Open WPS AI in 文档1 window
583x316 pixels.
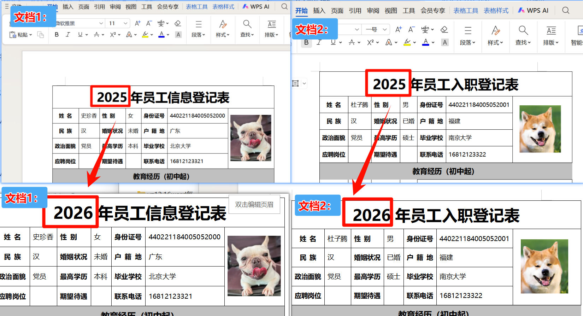point(256,6)
